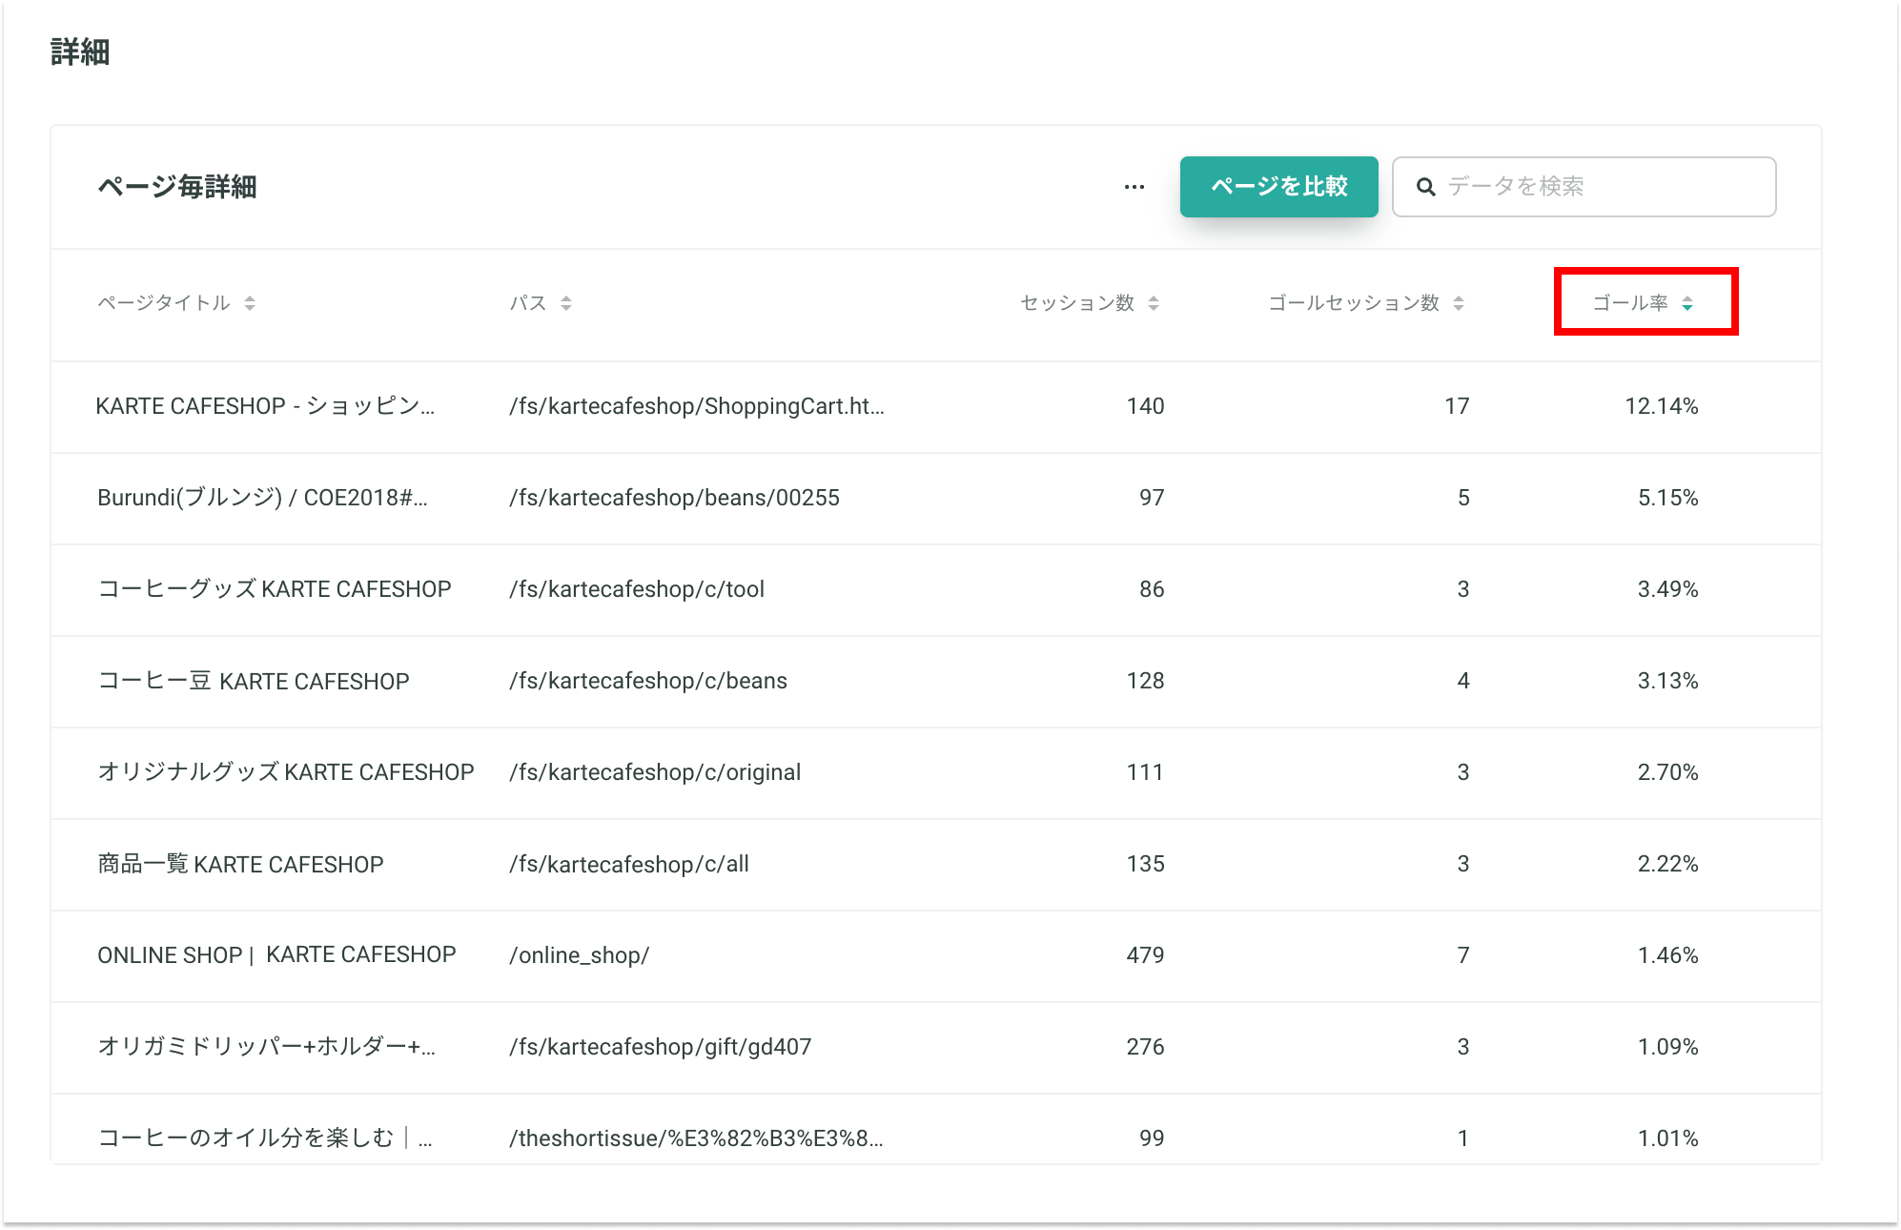Click the 詳細 section heading
Viewport: 1901px width, 1230px height.
(80, 51)
